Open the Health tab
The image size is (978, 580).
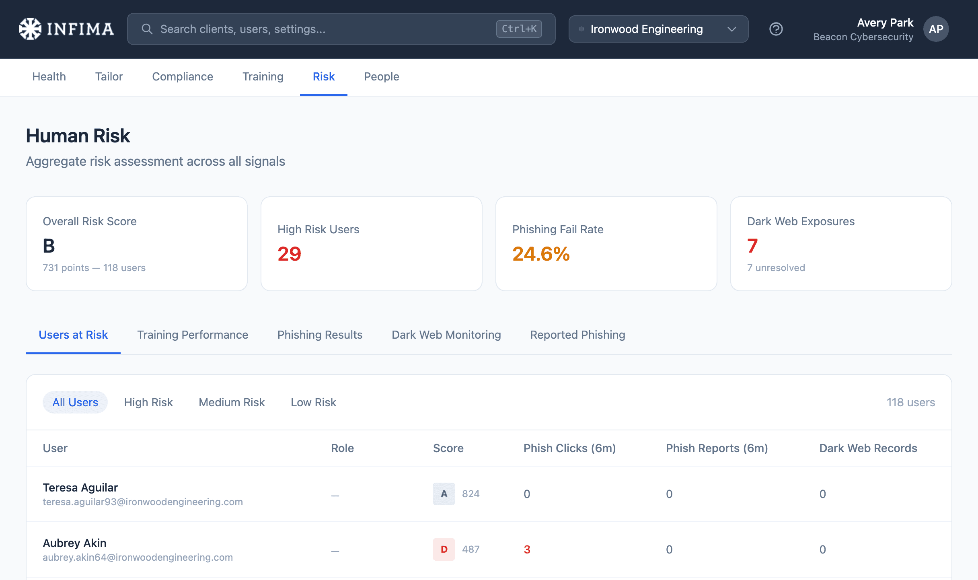coord(49,76)
